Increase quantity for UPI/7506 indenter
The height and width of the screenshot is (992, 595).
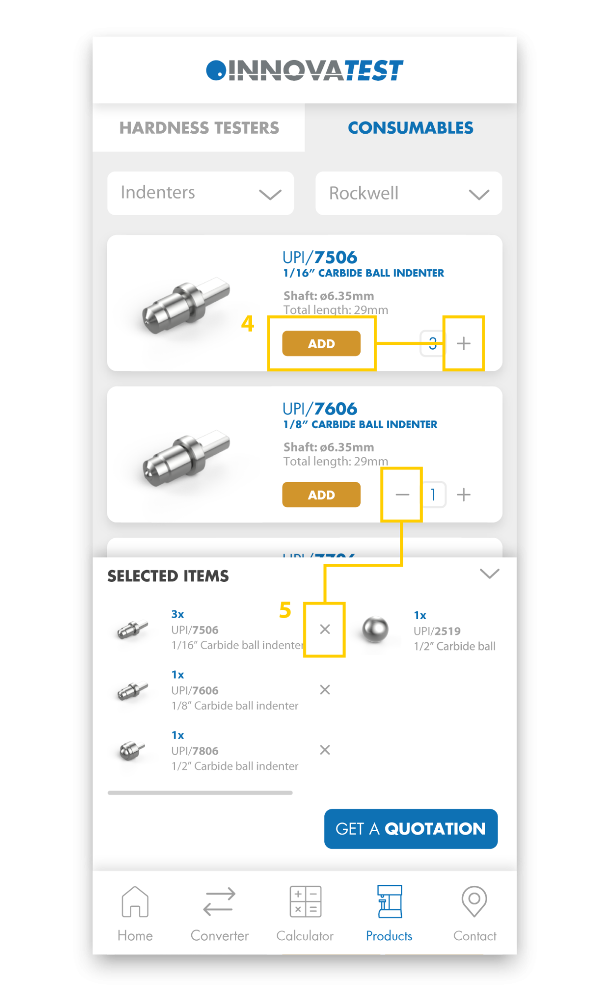click(464, 343)
